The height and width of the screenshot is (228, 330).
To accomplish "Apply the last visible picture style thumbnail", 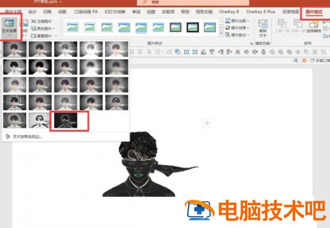I will pos(209,28).
